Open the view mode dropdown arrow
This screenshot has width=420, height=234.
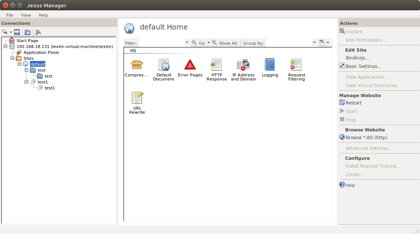click(328, 42)
